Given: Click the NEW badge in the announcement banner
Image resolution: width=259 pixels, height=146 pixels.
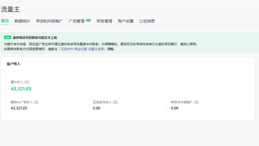Looking at the screenshot, I should pos(7,38).
